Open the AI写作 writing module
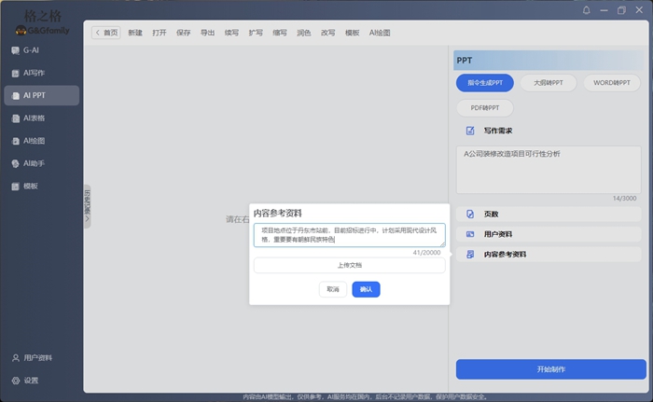The height and width of the screenshot is (402, 653). click(x=34, y=73)
